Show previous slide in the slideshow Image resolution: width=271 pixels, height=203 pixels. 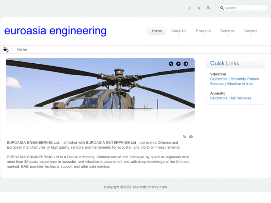click(x=171, y=64)
